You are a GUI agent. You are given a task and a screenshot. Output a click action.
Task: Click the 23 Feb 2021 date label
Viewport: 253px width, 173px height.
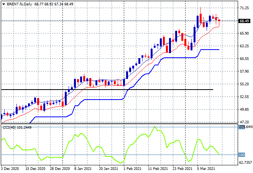pyautogui.click(x=182, y=169)
